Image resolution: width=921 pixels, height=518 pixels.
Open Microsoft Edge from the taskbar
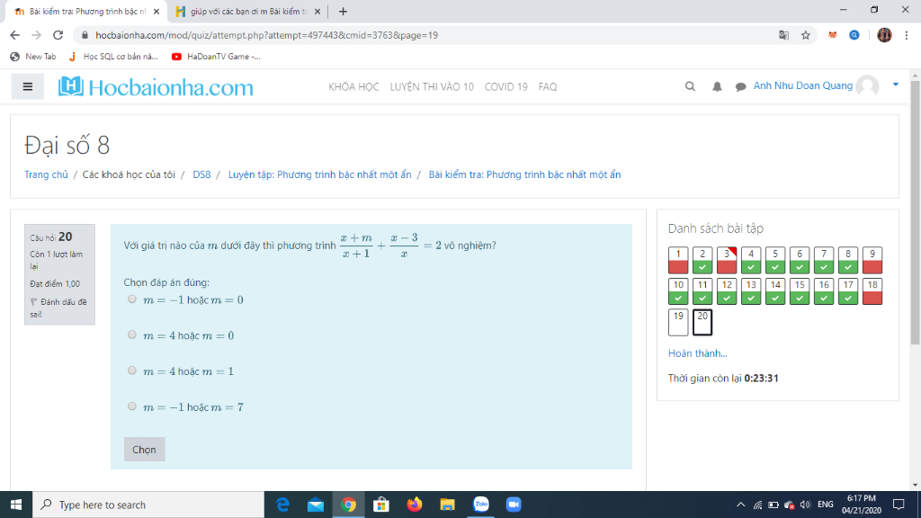click(x=282, y=505)
